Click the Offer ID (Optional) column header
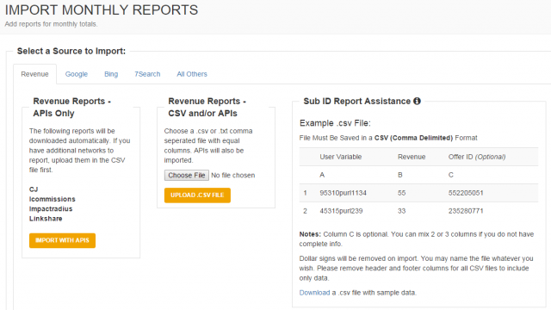The image size is (551, 310). (x=477, y=157)
